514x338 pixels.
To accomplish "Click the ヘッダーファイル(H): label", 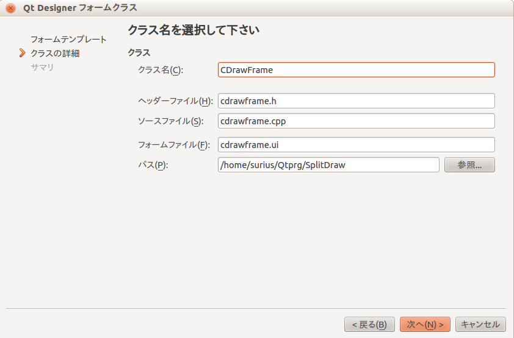I will pos(175,101).
